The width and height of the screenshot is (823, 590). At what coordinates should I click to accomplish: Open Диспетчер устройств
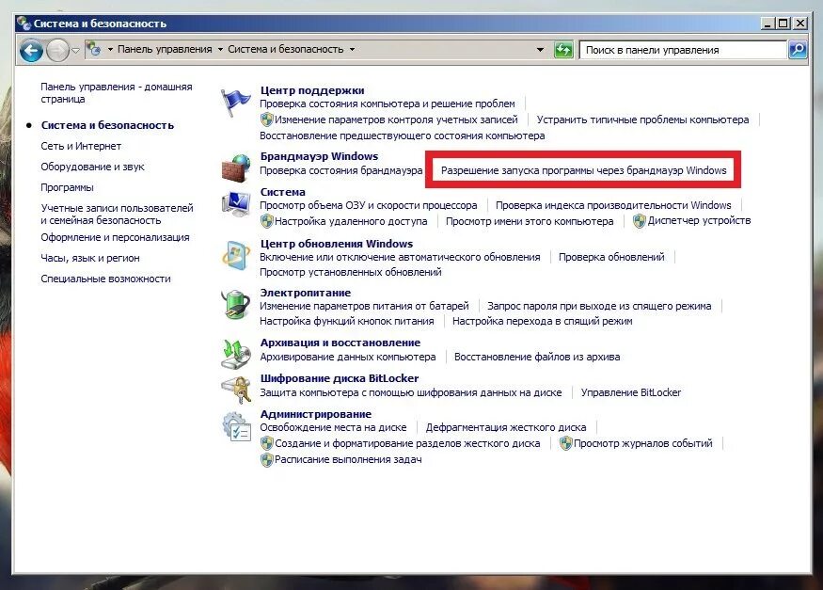coord(699,220)
